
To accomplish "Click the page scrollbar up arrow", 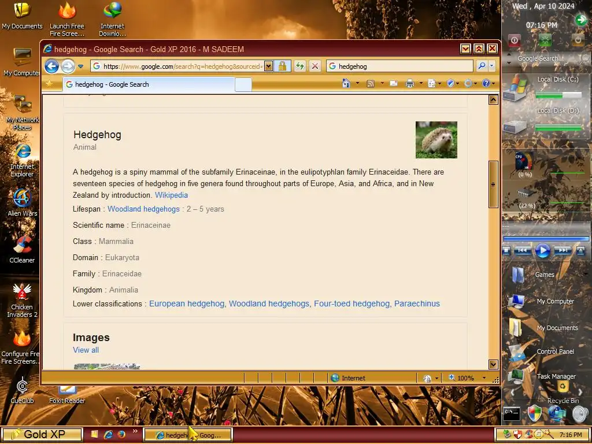I will coord(493,99).
